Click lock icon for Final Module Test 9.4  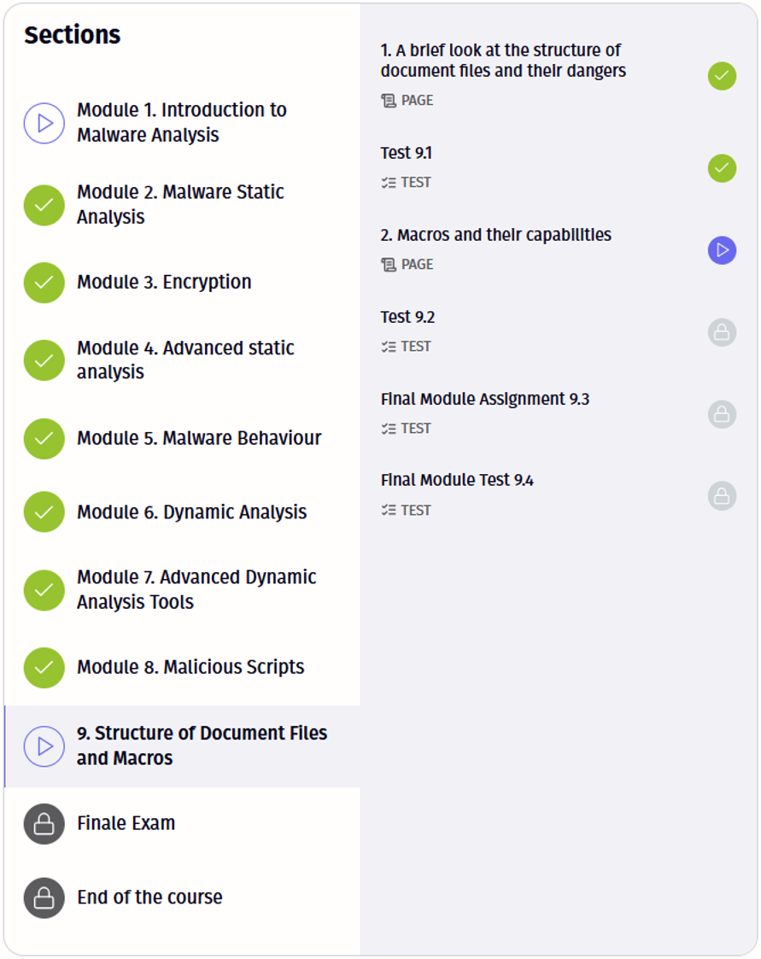722,495
